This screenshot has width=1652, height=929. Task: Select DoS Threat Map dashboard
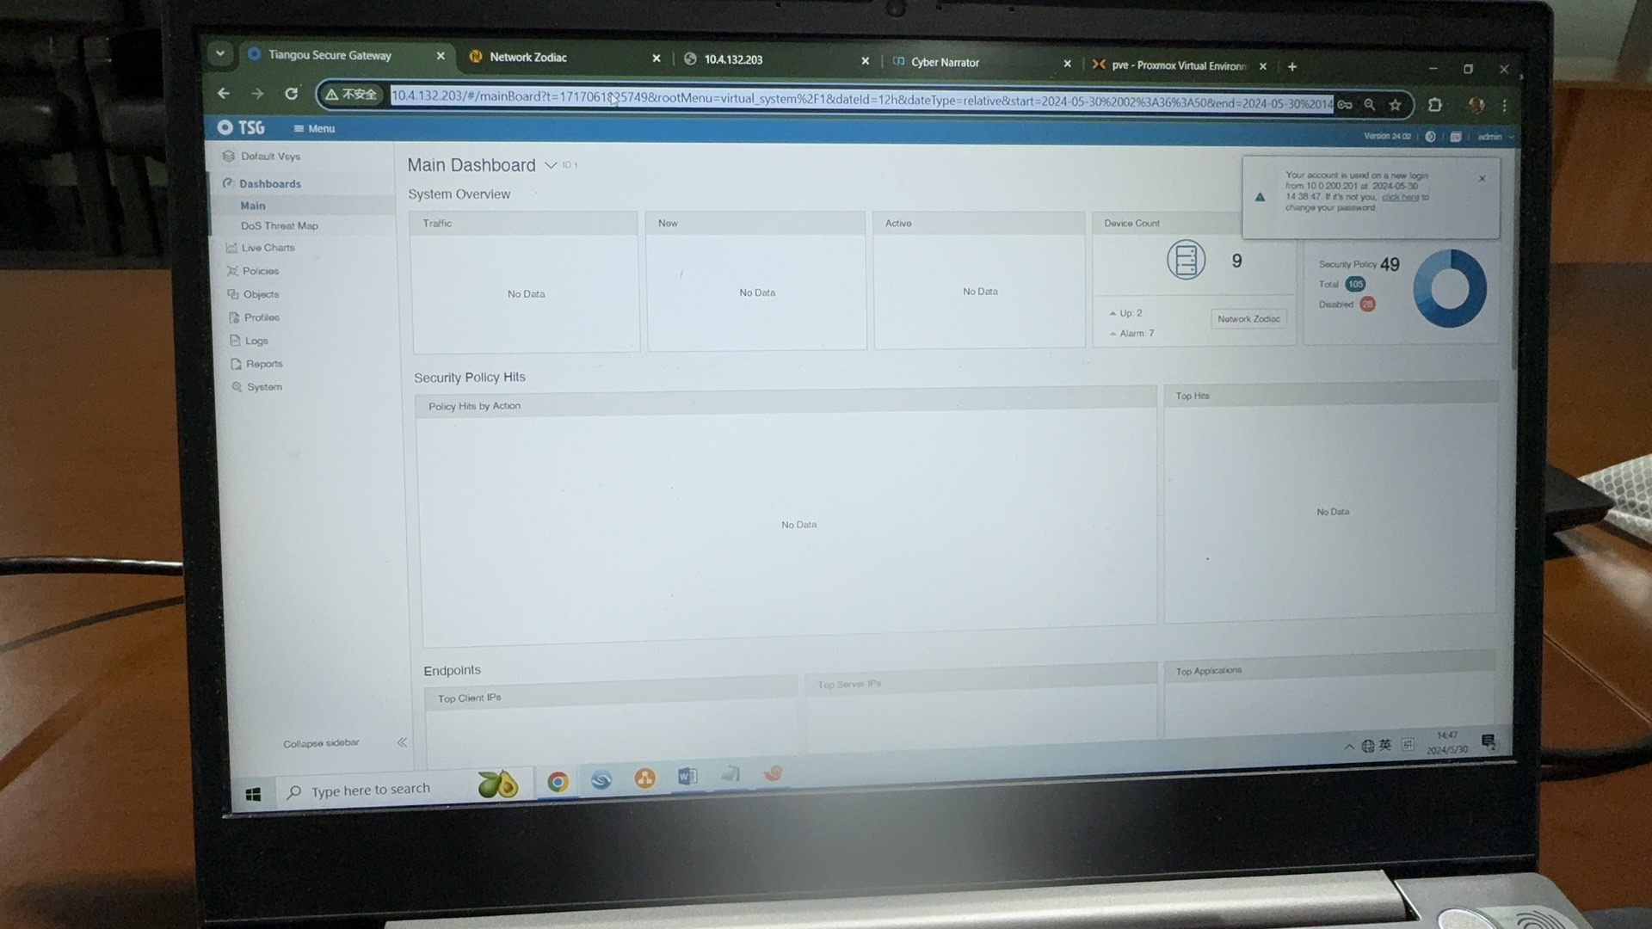[x=279, y=226]
